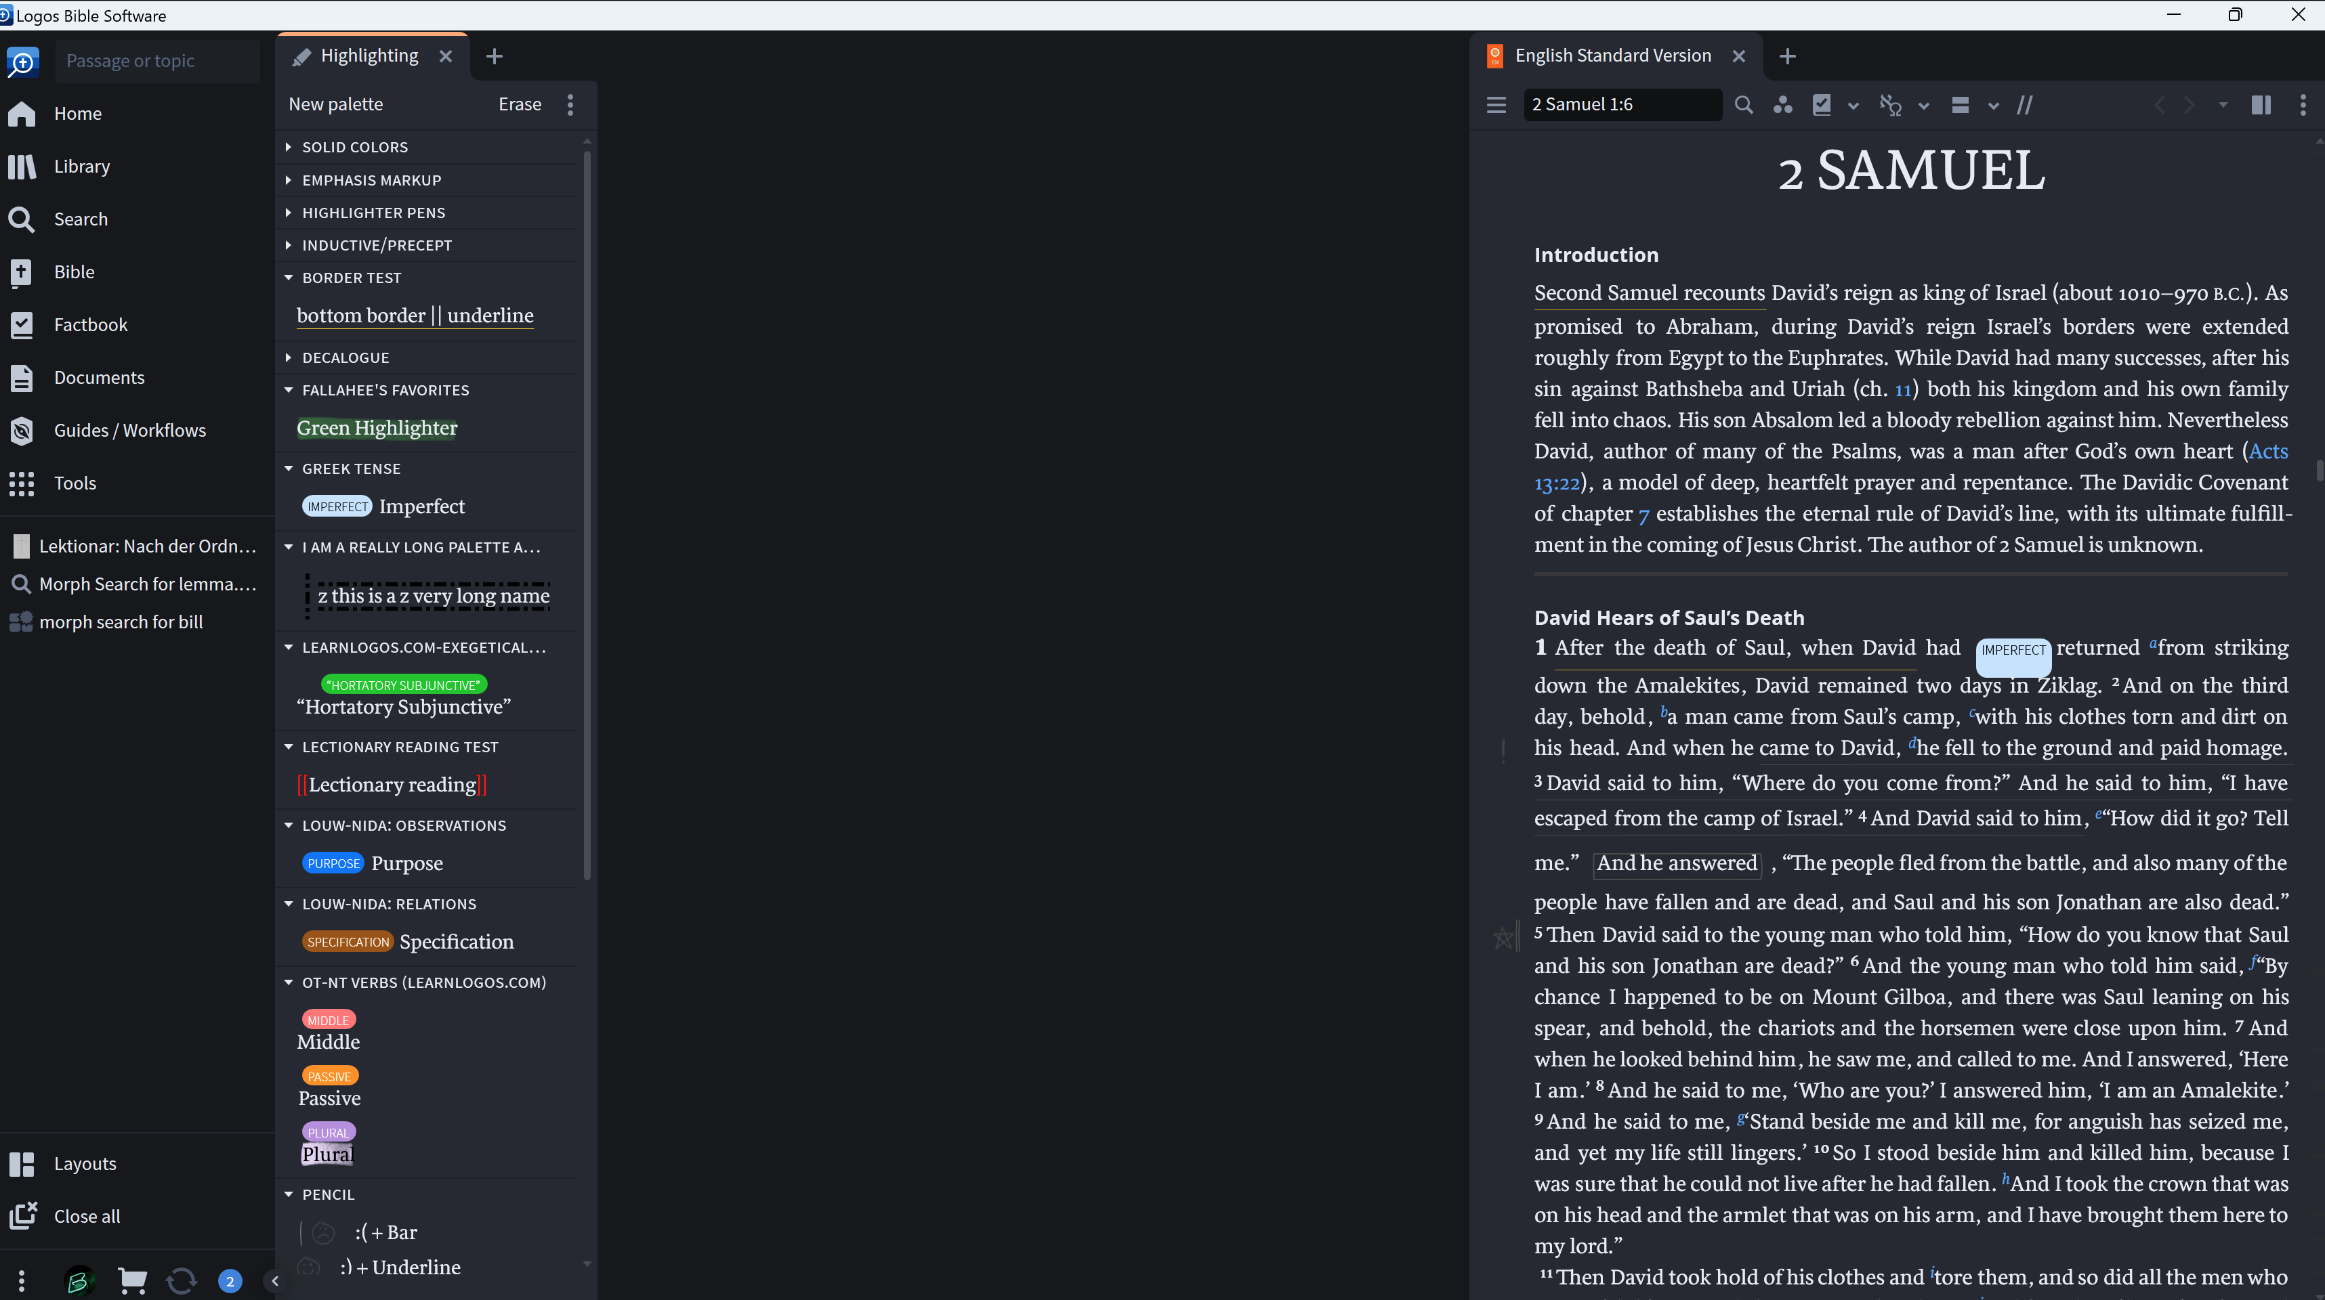
Task: Open the Library sidebar item
Action: tap(60, 166)
